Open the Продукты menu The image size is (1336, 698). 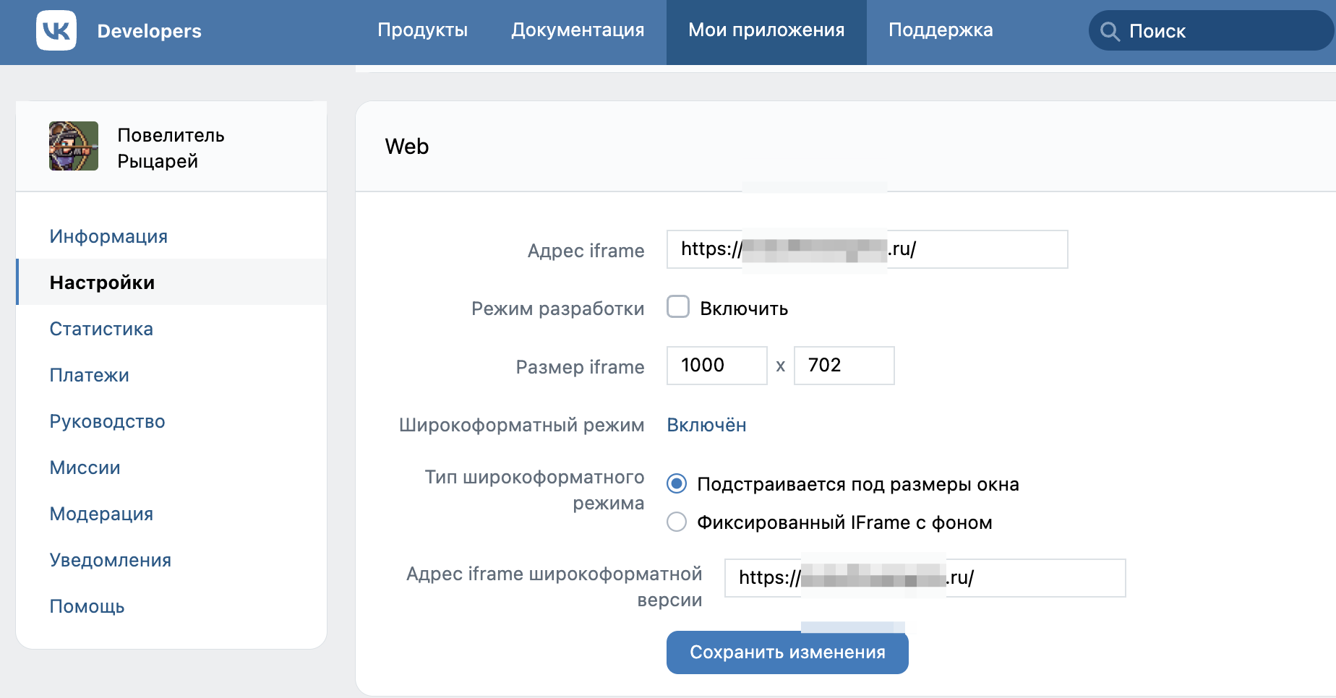tap(423, 30)
